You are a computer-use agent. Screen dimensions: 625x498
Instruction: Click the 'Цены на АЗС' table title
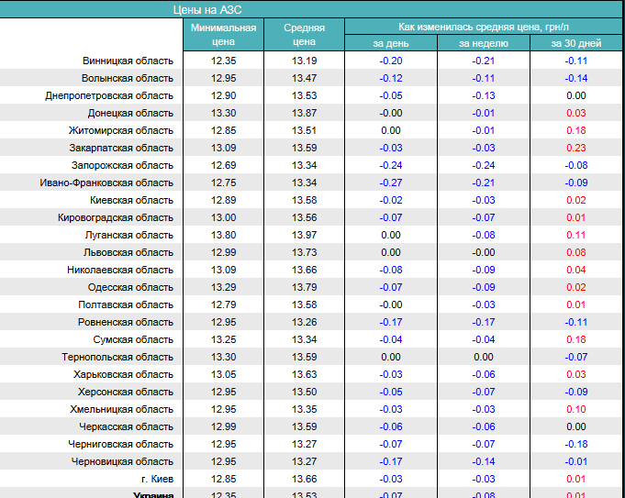208,9
